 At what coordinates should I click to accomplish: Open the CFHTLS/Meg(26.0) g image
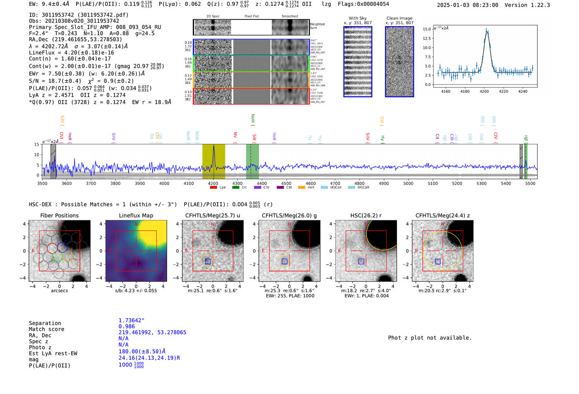coord(289,251)
